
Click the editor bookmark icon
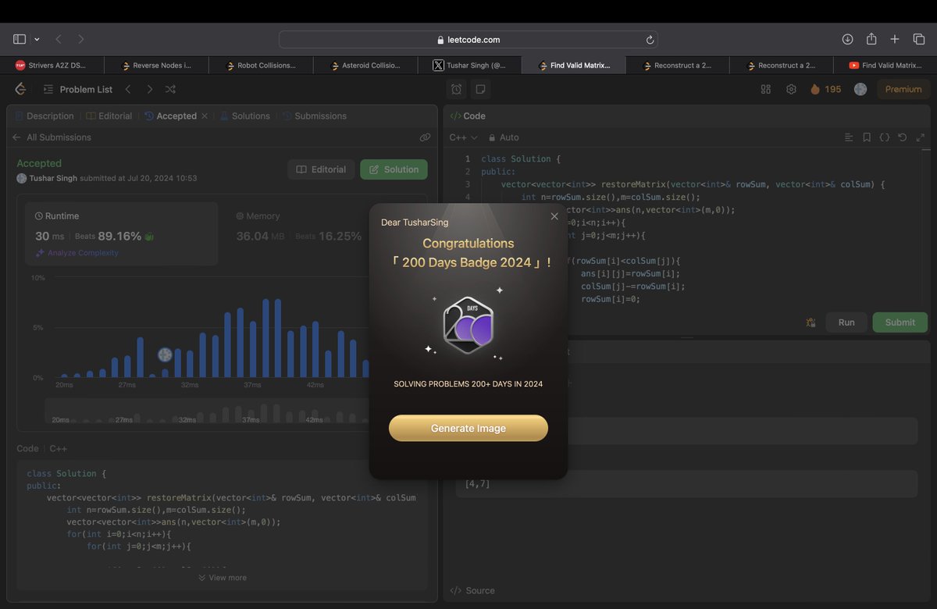(867, 137)
